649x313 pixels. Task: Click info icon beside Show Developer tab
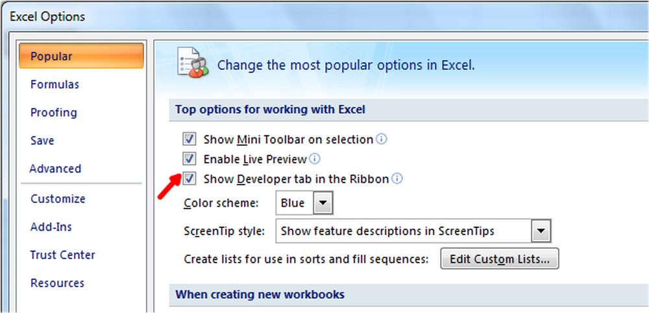[397, 179]
